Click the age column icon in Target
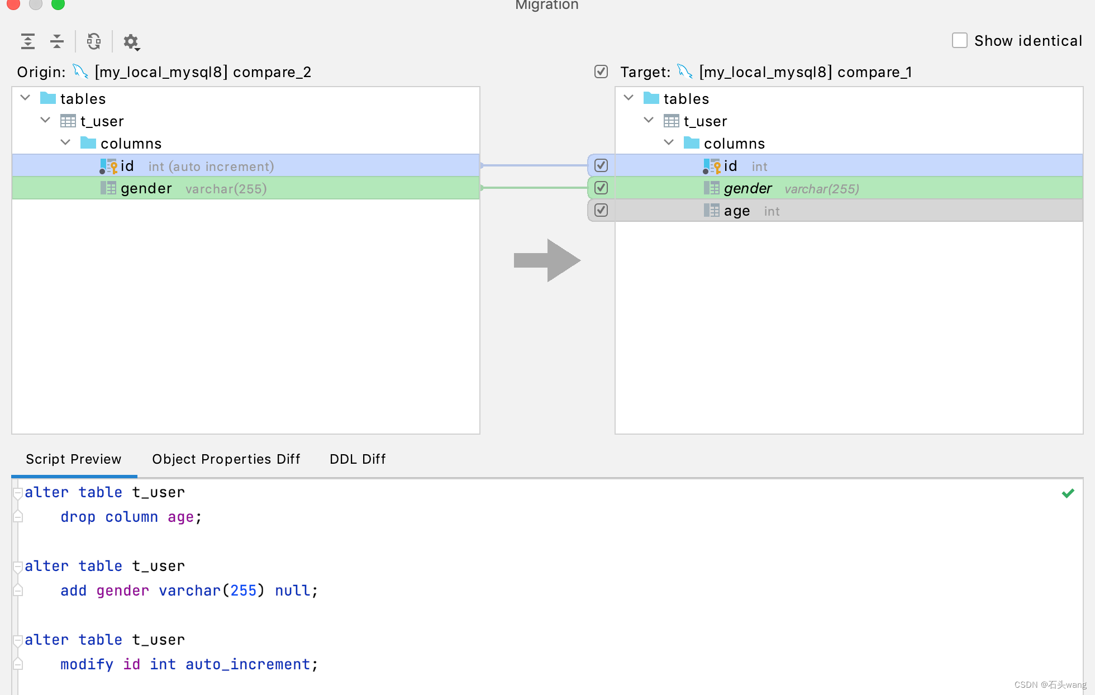 710,210
